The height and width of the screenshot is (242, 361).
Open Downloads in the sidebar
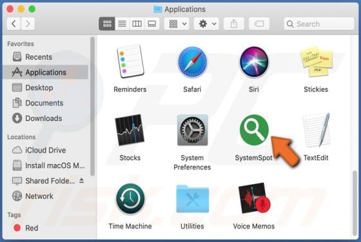(46, 118)
